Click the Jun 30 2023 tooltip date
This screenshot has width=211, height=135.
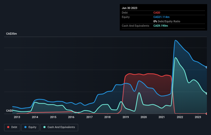tap(130, 8)
